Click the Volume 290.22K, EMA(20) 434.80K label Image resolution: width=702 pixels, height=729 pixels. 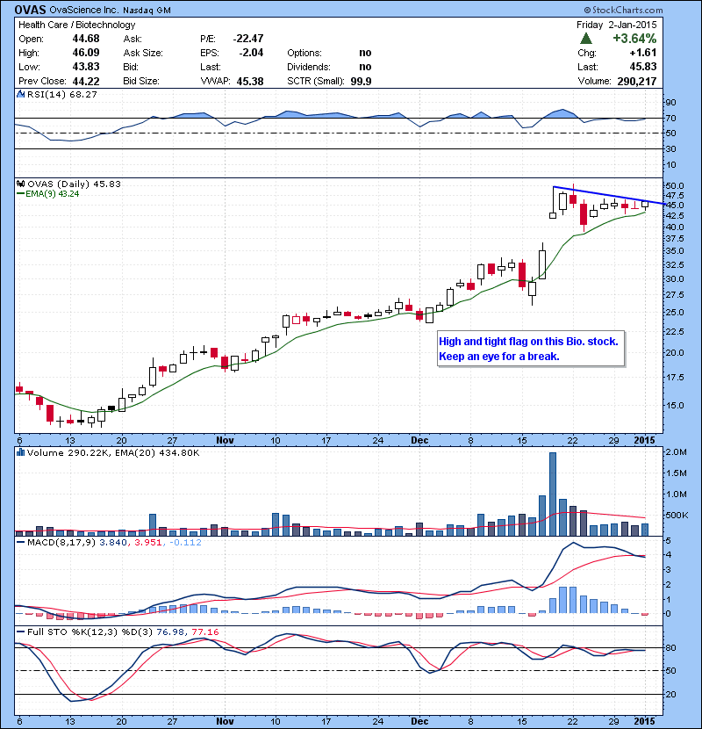tap(113, 452)
